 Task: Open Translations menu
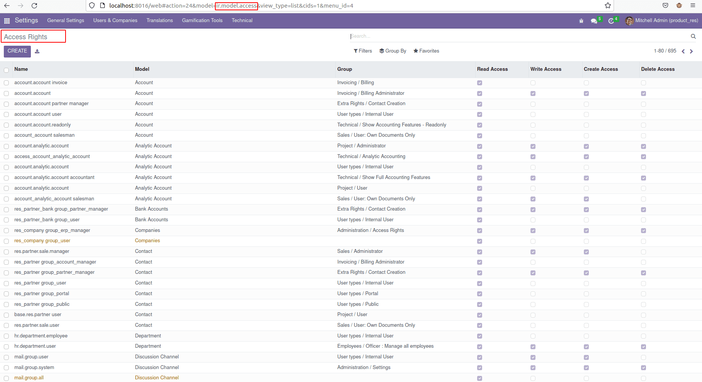pyautogui.click(x=160, y=21)
